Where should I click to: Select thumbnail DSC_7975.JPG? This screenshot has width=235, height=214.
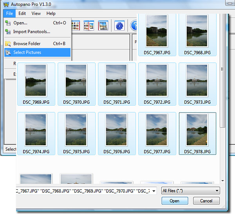(x=76, y=134)
